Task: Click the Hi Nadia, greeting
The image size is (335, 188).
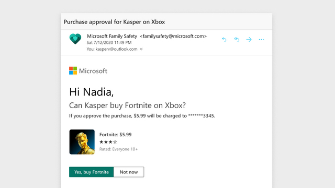Action: (x=91, y=92)
